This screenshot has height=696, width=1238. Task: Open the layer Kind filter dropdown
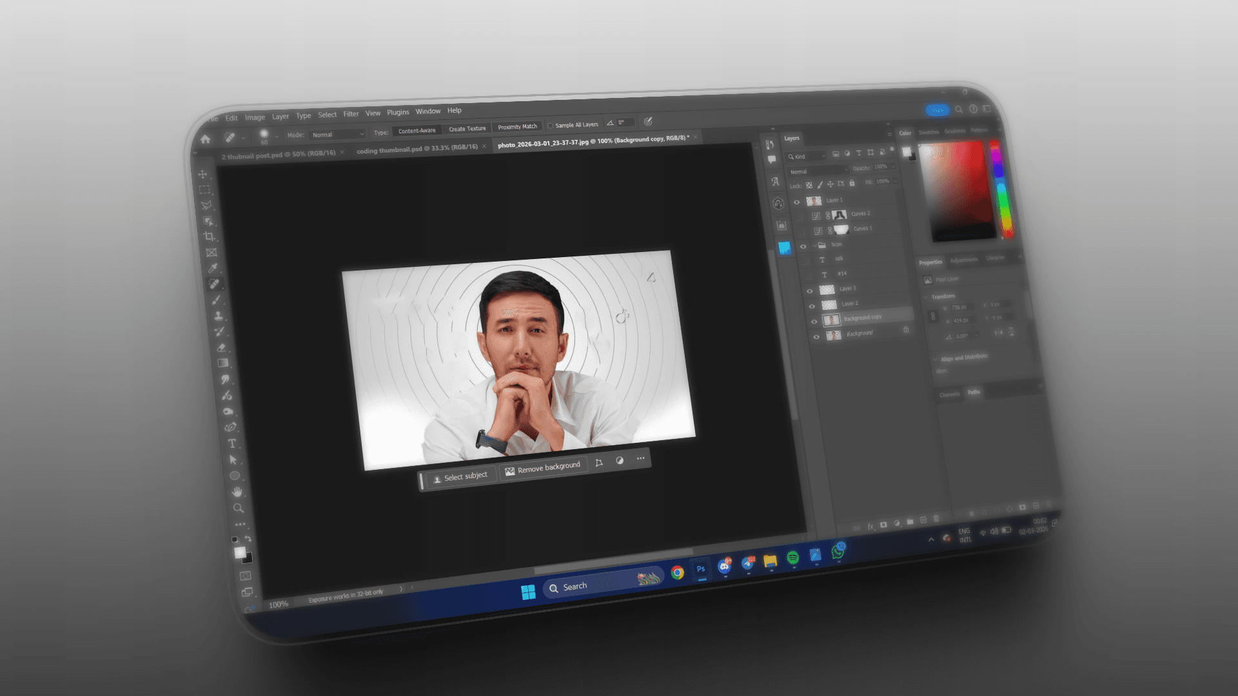click(807, 157)
